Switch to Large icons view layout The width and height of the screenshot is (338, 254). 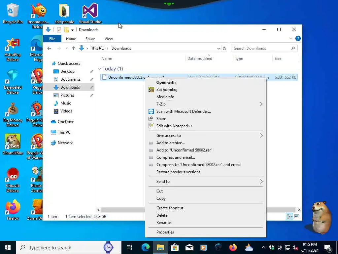(x=297, y=216)
